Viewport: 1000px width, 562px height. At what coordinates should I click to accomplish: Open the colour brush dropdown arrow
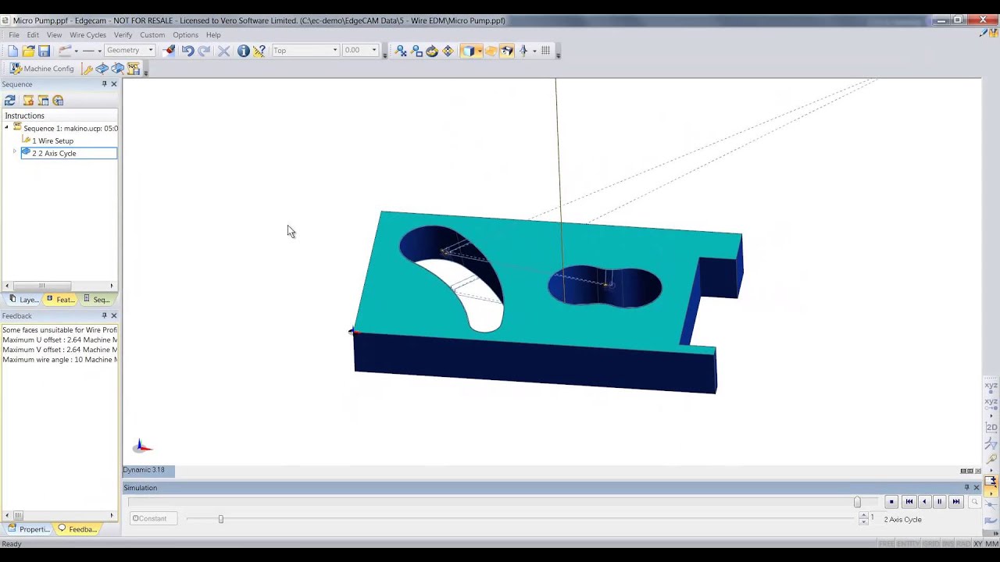[x=76, y=51]
